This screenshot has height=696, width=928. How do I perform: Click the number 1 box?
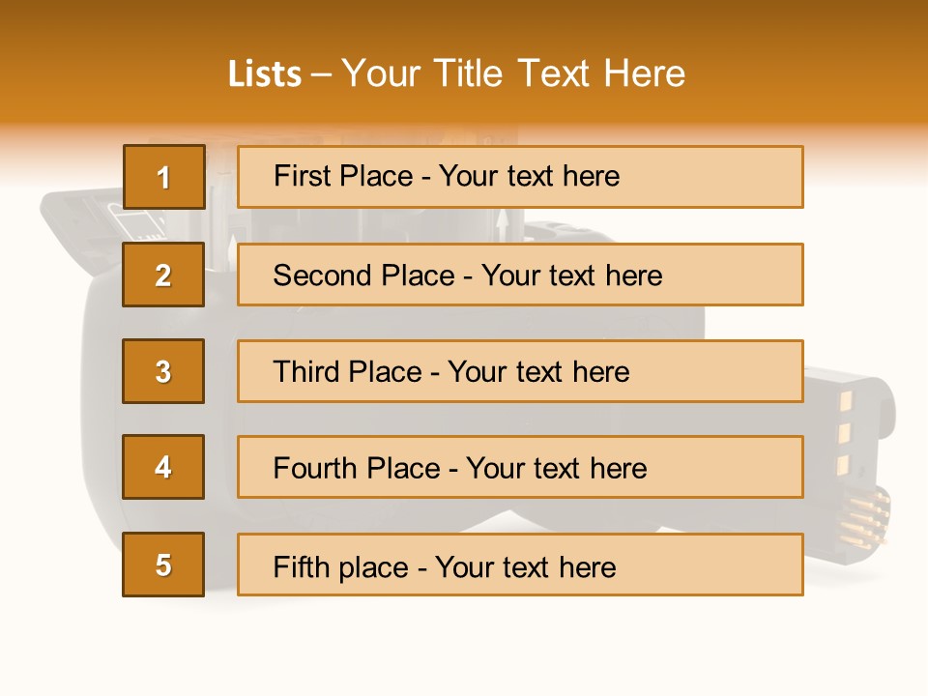[163, 177]
